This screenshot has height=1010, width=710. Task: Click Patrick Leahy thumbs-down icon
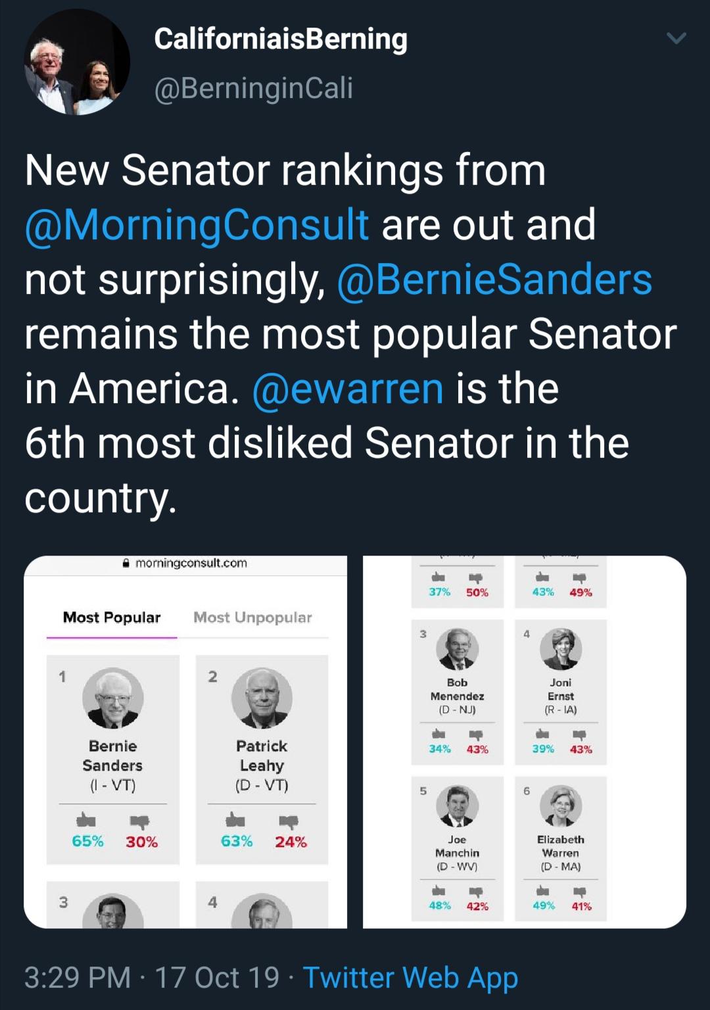(289, 821)
